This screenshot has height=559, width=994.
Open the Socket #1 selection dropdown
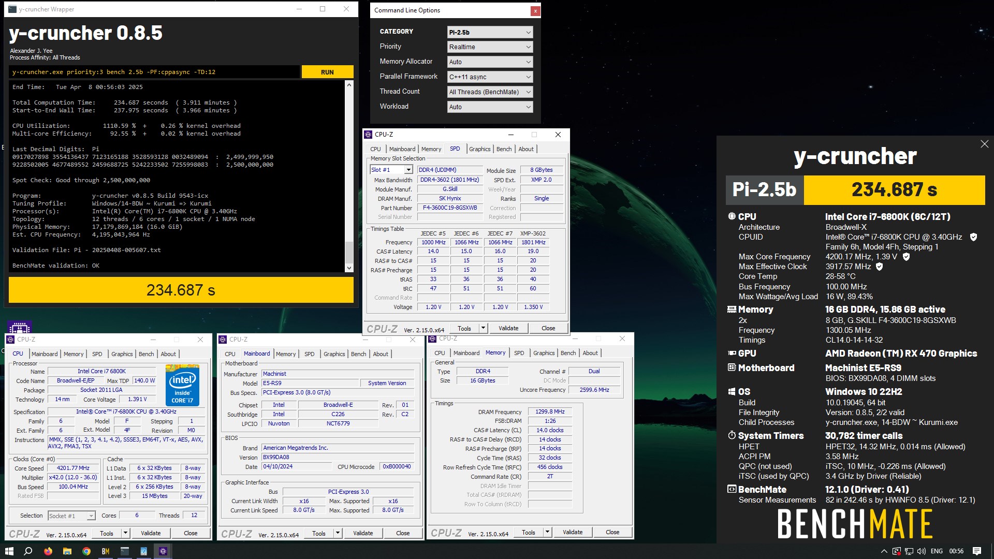[x=72, y=516]
